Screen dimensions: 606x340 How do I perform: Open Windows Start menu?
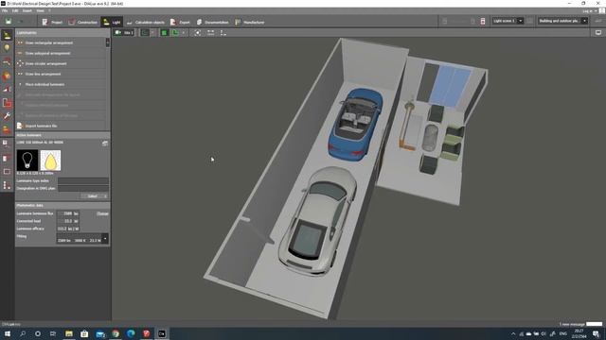pyautogui.click(x=8, y=333)
